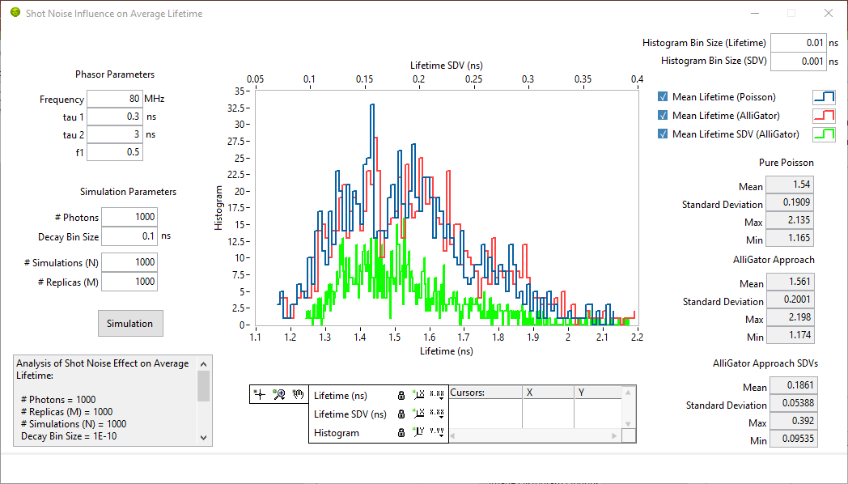Autoscale once the Lifetime (ns) X axis
Screen dimensions: 848x484
click(418, 395)
